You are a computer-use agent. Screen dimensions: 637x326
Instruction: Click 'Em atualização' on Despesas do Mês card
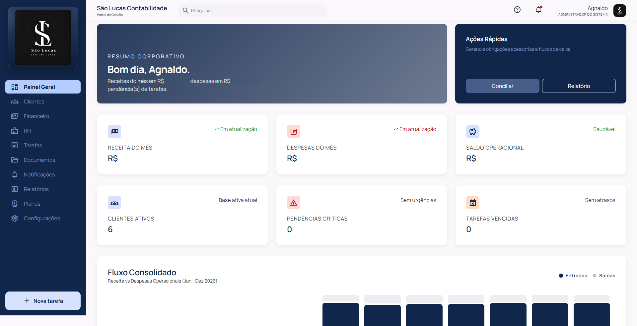coord(415,129)
